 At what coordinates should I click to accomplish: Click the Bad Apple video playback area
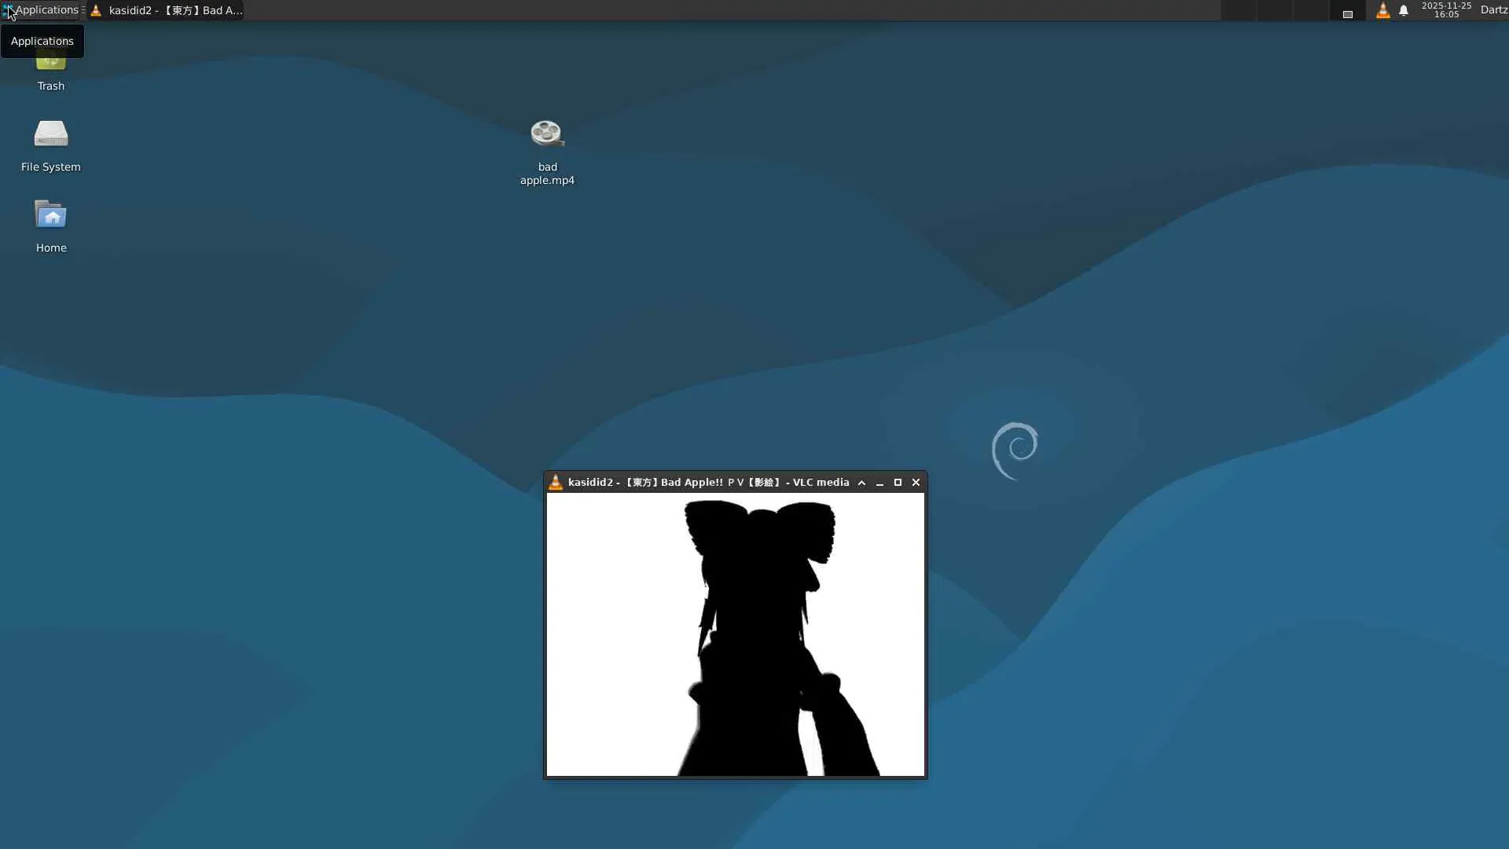point(735,634)
